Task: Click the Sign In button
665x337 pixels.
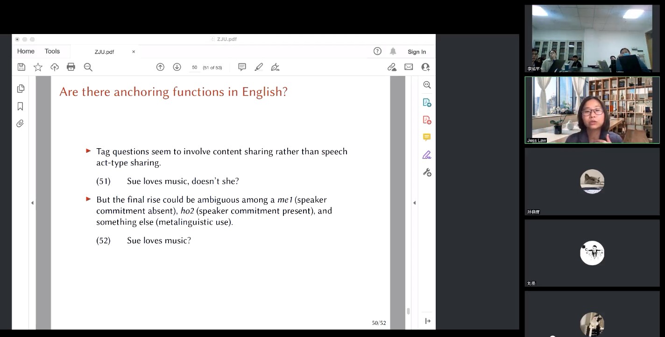Action: [x=417, y=52]
